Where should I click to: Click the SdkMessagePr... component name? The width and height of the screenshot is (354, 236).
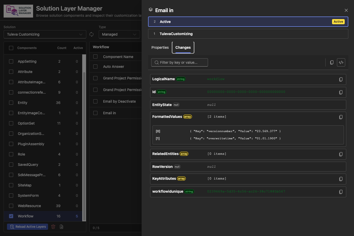click(x=32, y=175)
